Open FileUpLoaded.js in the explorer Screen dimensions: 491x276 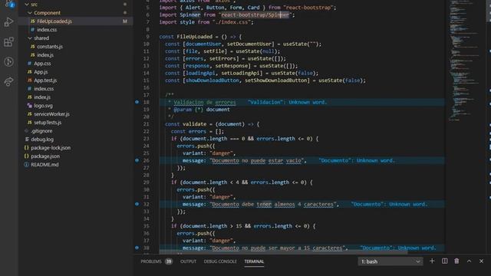click(54, 21)
